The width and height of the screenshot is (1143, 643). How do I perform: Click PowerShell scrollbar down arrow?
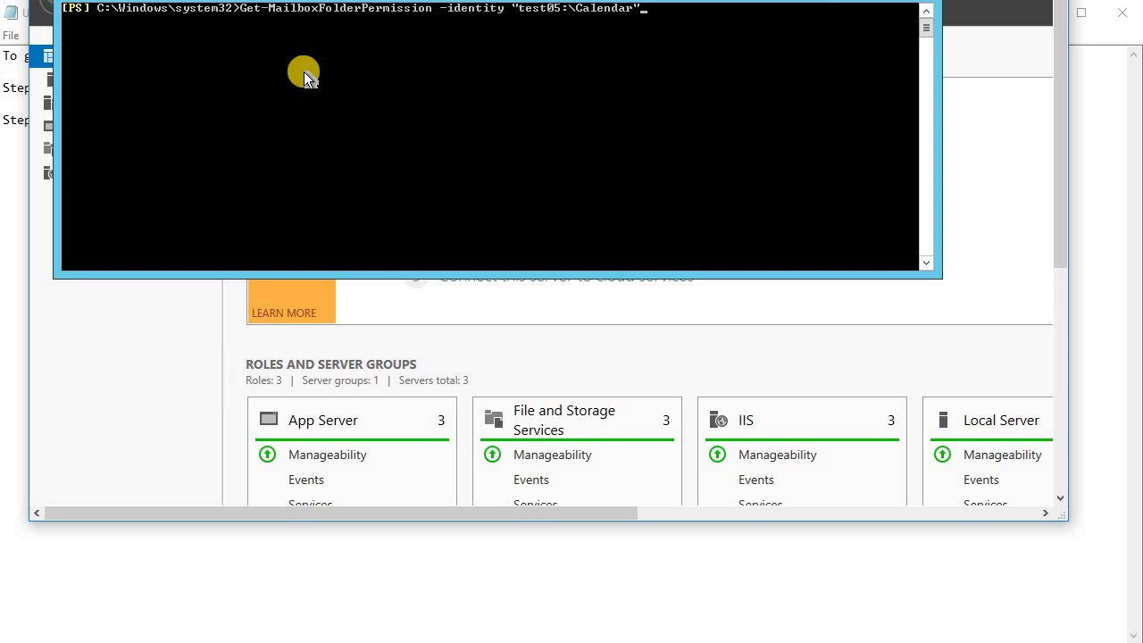926,263
